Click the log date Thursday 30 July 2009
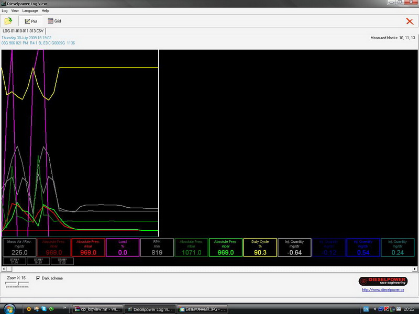Screen dimensions: 419x314 click(x=27, y=38)
